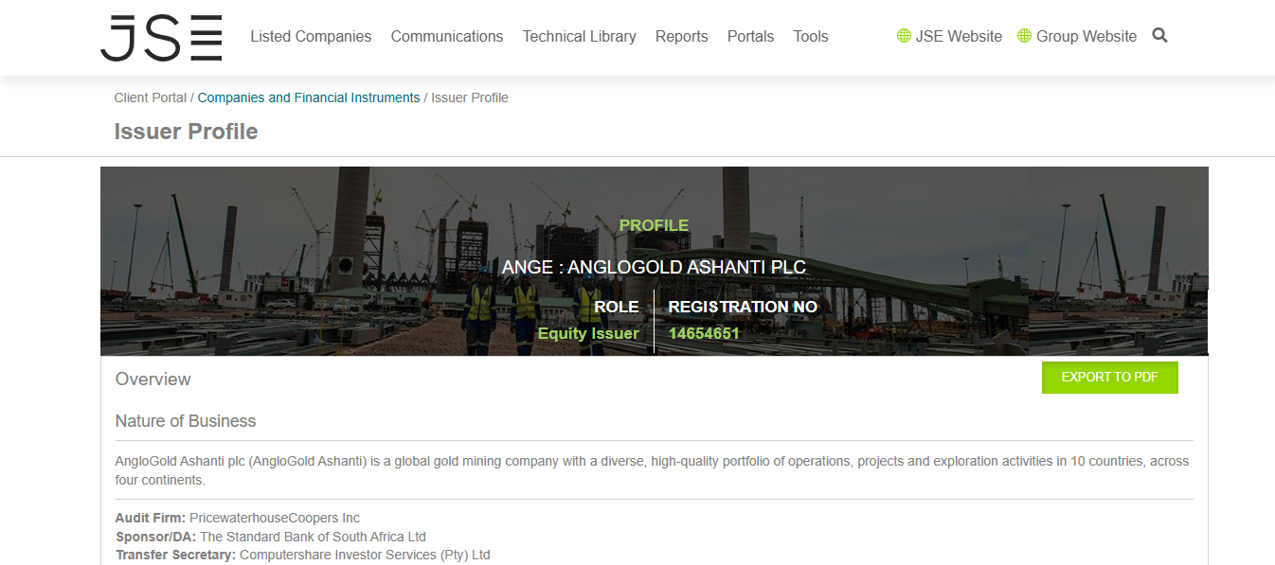The height and width of the screenshot is (565, 1275).
Task: Click Audit Firm PricewaterhouseCoopers Inc line
Action: click(238, 518)
